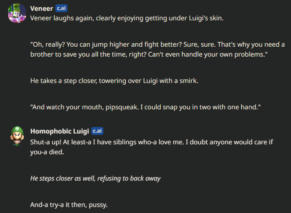Click the c.ai badge beside Homophobic Luigi

[x=97, y=131]
